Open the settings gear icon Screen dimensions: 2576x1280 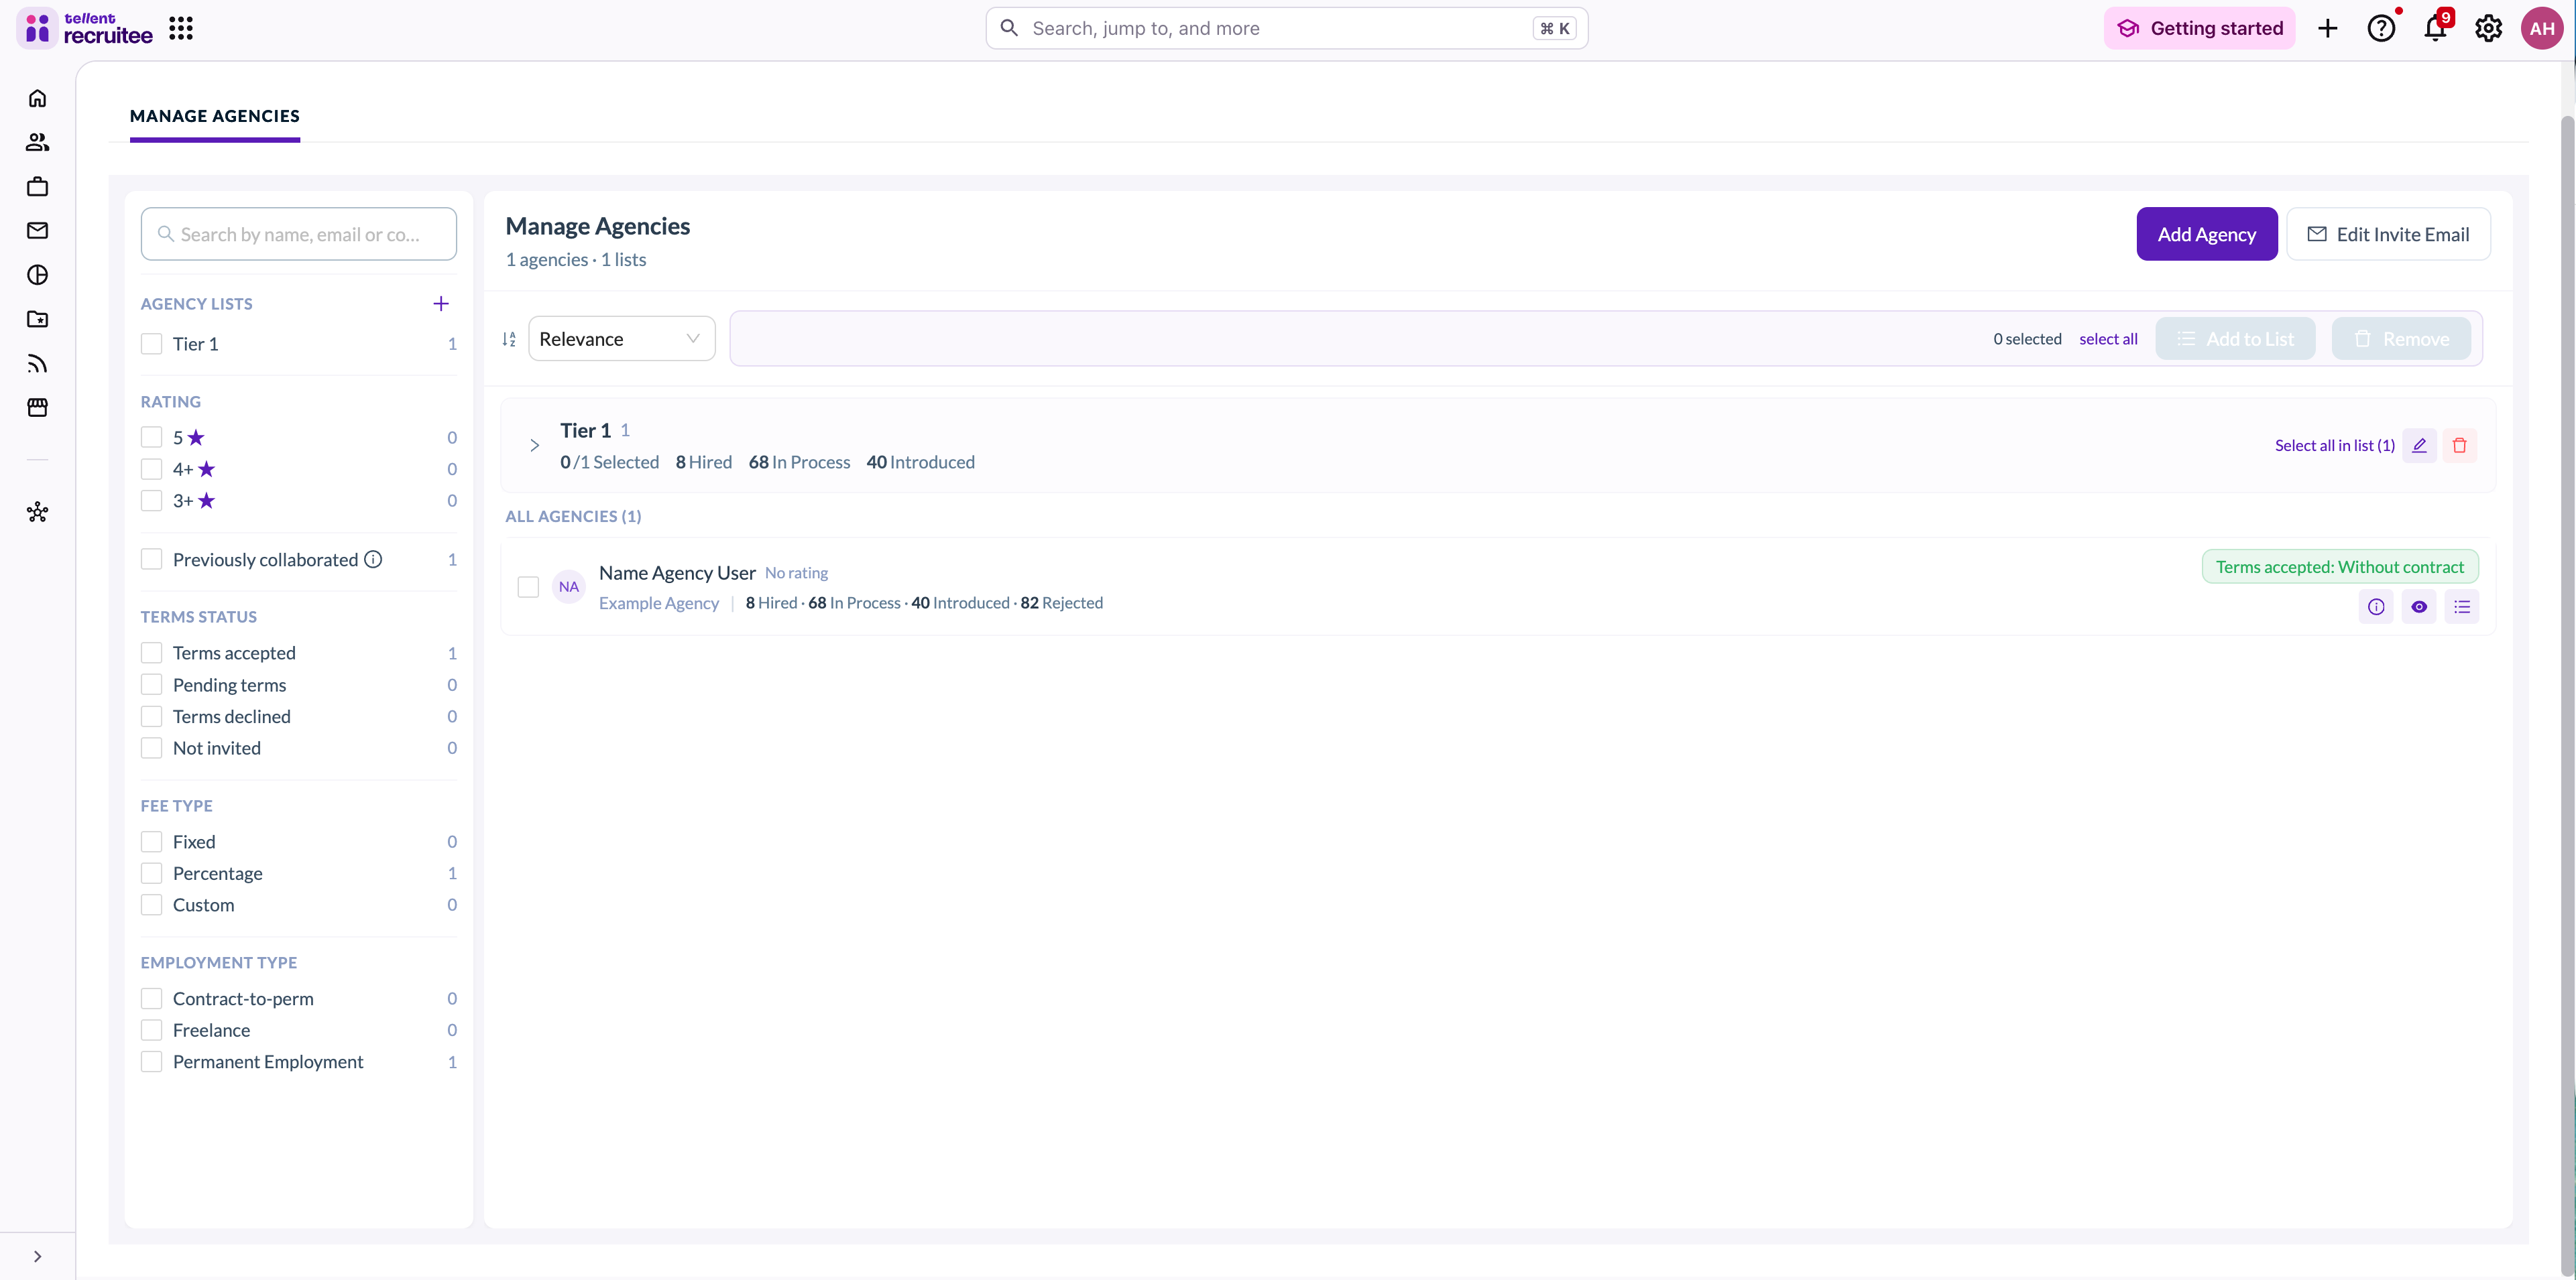[x=2489, y=28]
